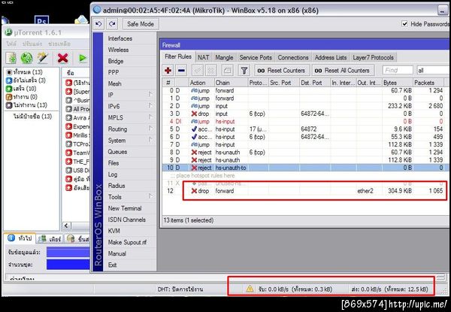Switch to the Service Ports tab
The width and height of the screenshot is (451, 312).
[x=256, y=57]
